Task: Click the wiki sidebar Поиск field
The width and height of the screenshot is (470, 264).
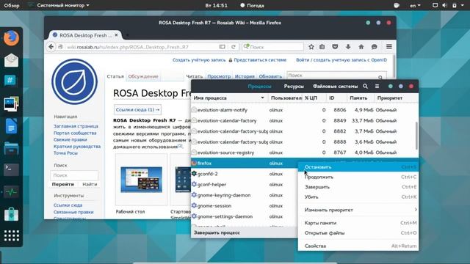Action: (x=74, y=175)
